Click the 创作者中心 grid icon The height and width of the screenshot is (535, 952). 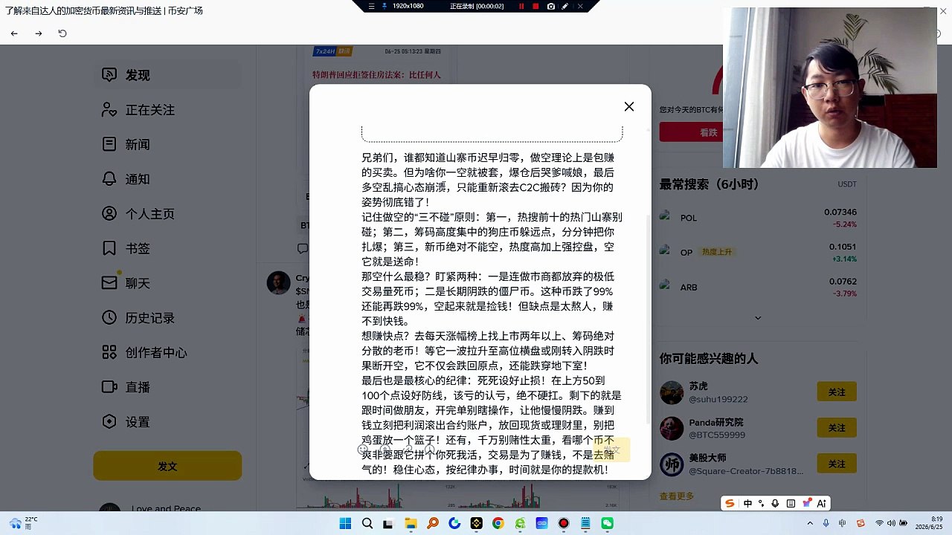(109, 352)
